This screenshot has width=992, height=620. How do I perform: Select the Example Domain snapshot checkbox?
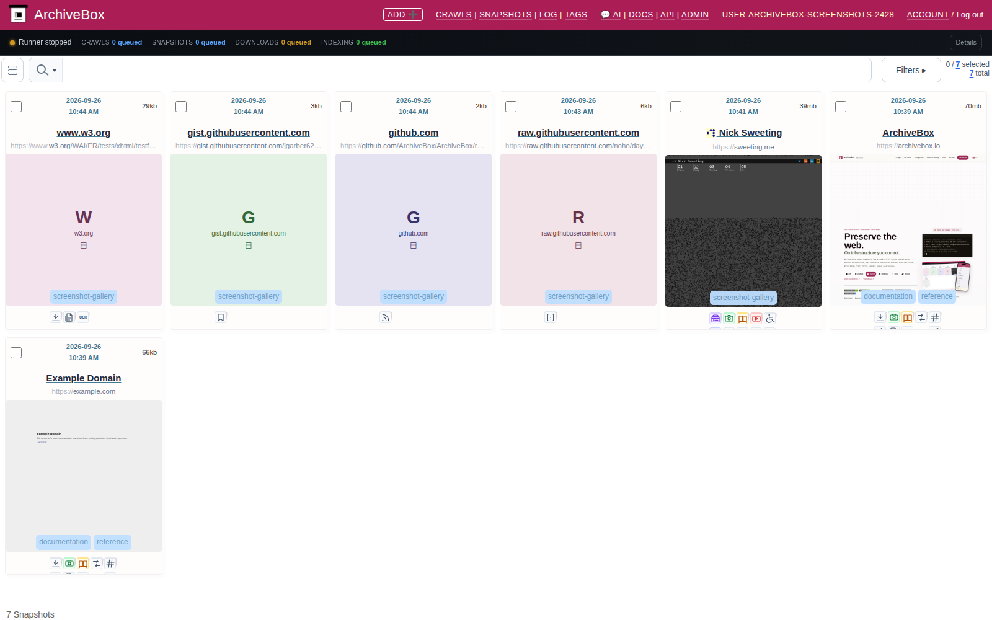[x=16, y=353]
